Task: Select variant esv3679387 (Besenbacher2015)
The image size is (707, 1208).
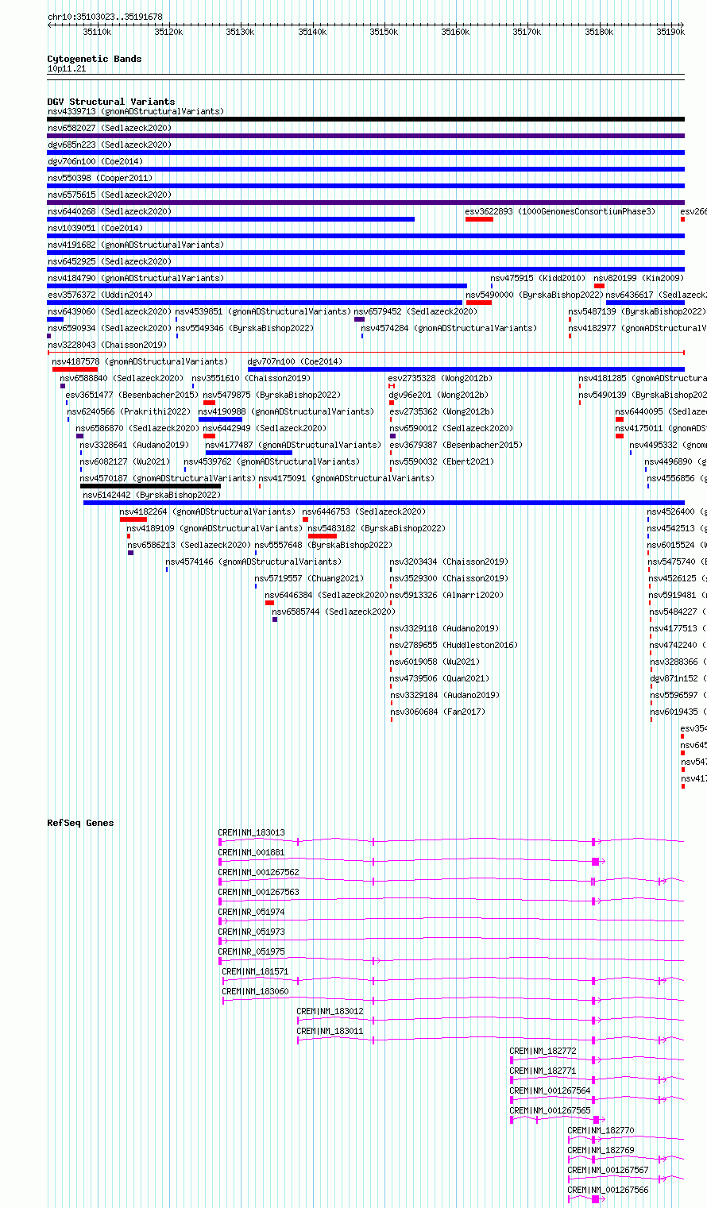Action: click(456, 445)
